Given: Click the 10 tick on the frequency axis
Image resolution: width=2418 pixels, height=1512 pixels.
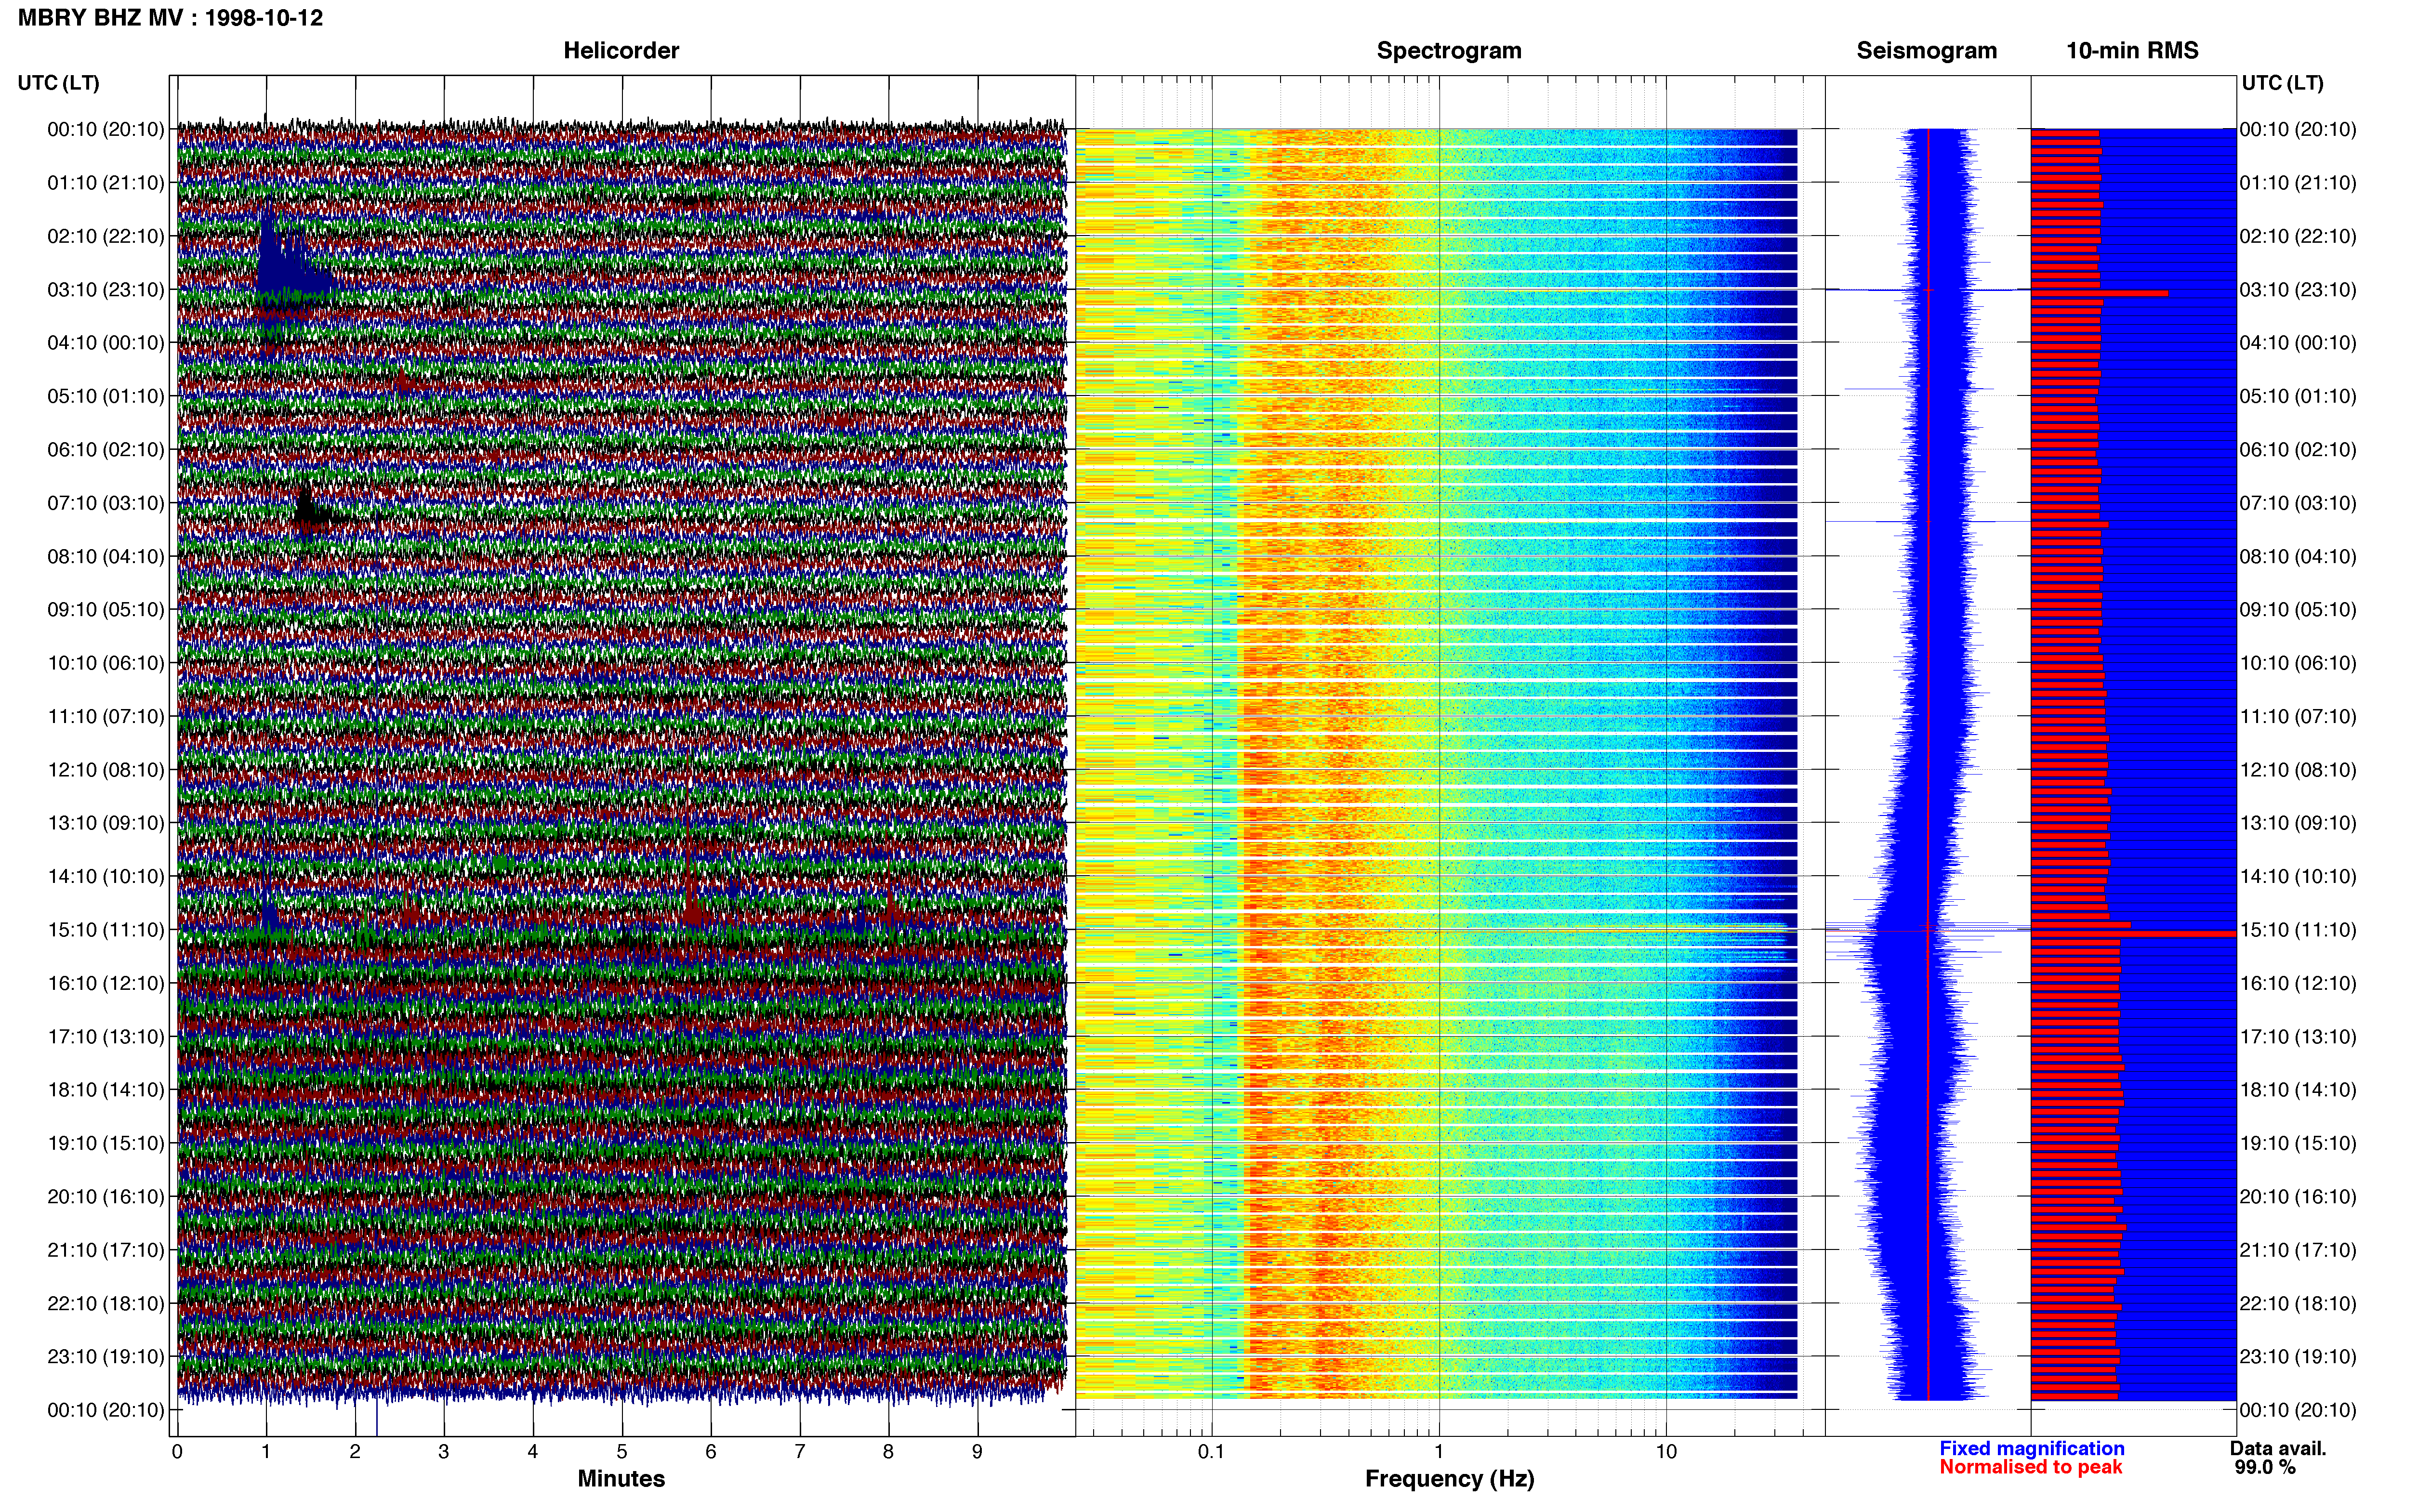Looking at the screenshot, I should (1665, 1451).
